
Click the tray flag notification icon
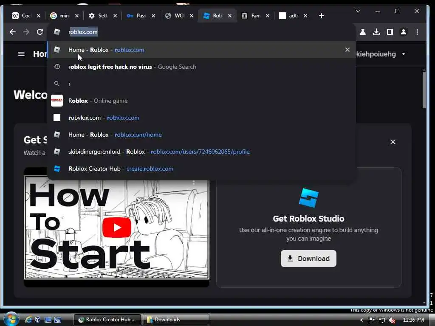click(371, 320)
